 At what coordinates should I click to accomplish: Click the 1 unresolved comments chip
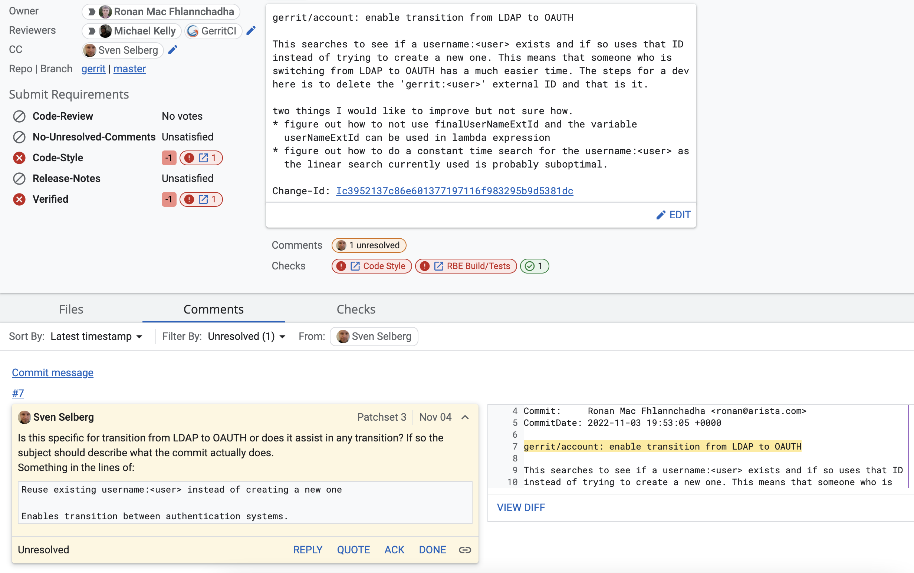click(x=369, y=245)
